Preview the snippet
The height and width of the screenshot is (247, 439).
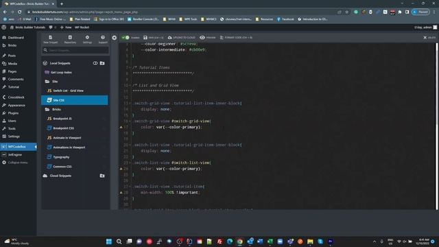tap(207, 37)
